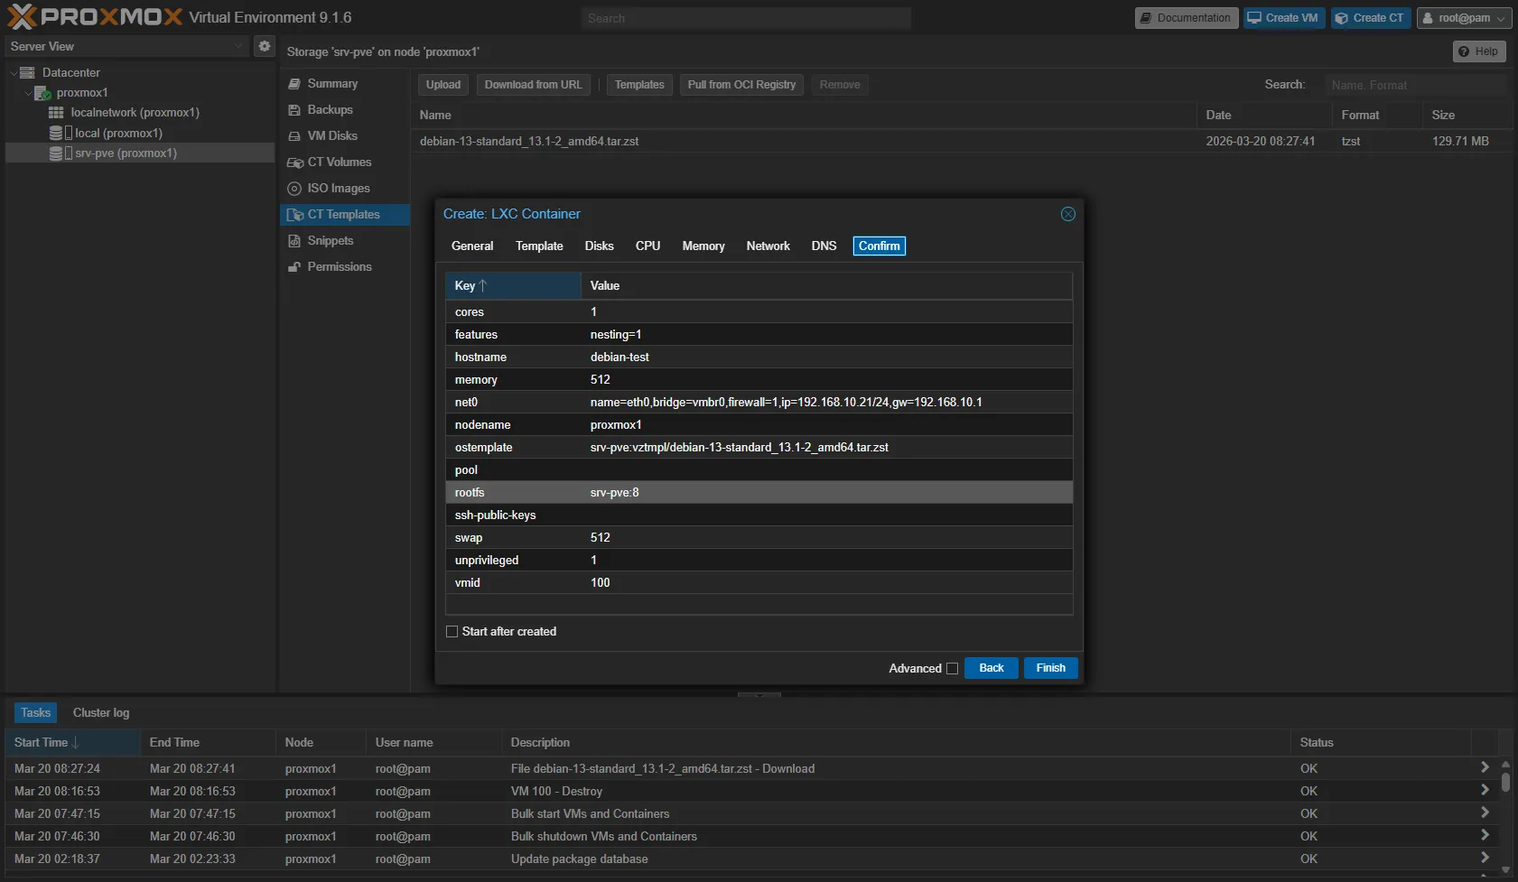This screenshot has height=882, width=1518.
Task: Click the task log vertical scrollbar
Action: [x=1504, y=782]
